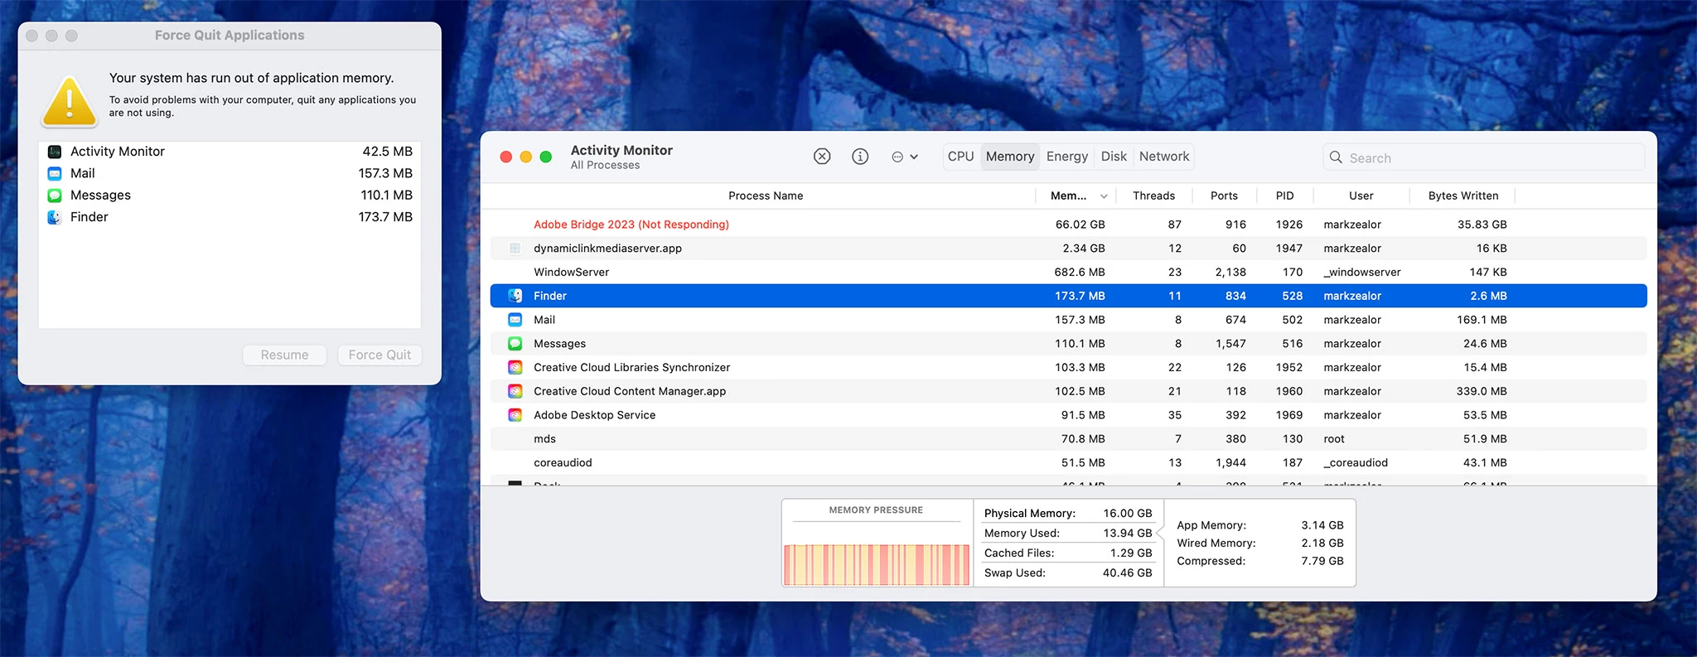The height and width of the screenshot is (657, 1697).
Task: Switch to the Disk tab
Action: (1114, 157)
